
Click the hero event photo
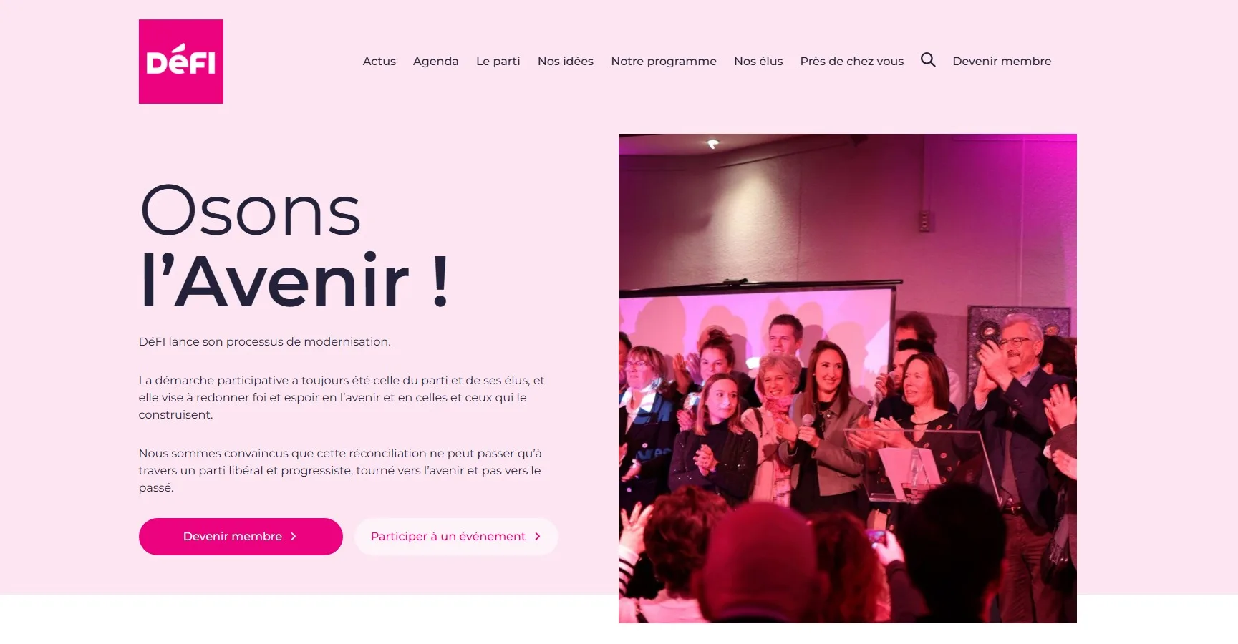pyautogui.click(x=847, y=378)
